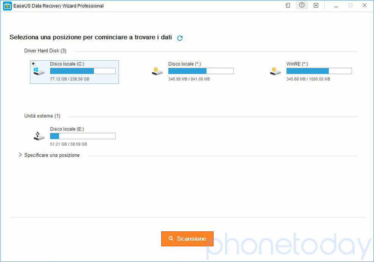Screen dimensions: 374x262
Task: Select the Disco locale (C:) radio button
Action: click(x=34, y=64)
